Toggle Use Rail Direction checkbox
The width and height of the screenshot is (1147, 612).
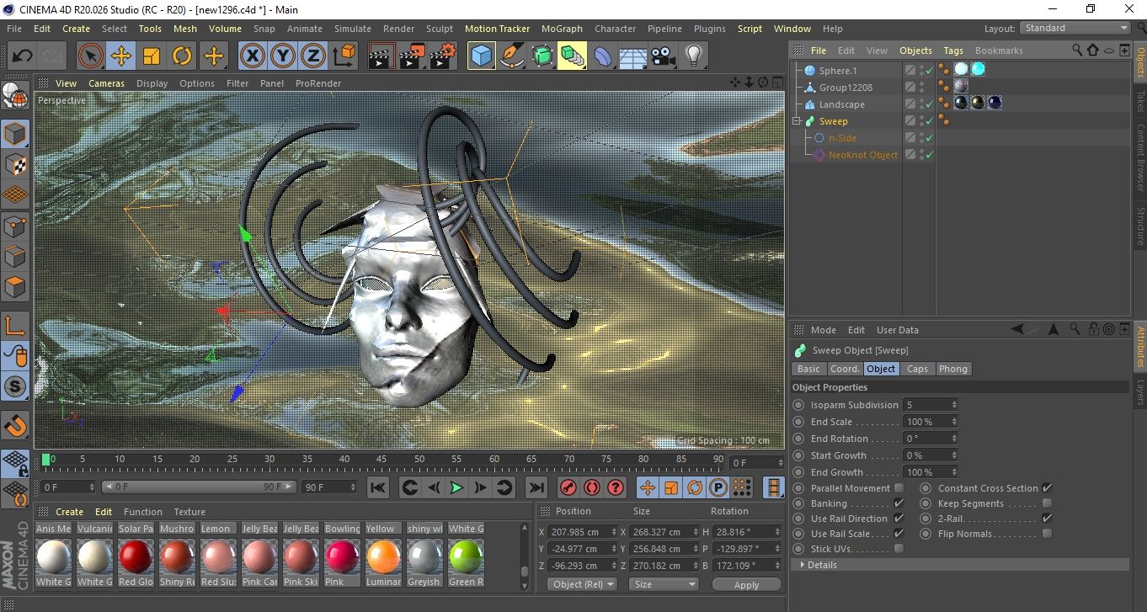pos(899,519)
